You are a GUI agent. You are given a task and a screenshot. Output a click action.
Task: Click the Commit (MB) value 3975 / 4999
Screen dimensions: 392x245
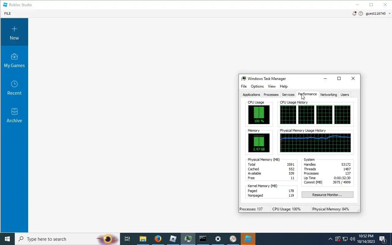[342, 182]
